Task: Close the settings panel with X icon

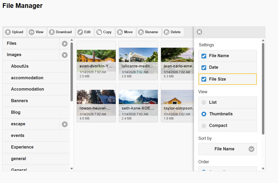Action: tap(199, 32)
